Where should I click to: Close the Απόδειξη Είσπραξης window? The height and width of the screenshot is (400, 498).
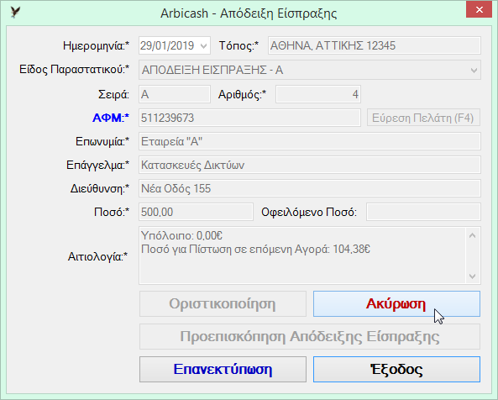(x=479, y=10)
